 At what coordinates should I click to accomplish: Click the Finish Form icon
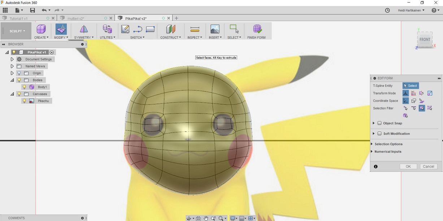(x=257, y=29)
